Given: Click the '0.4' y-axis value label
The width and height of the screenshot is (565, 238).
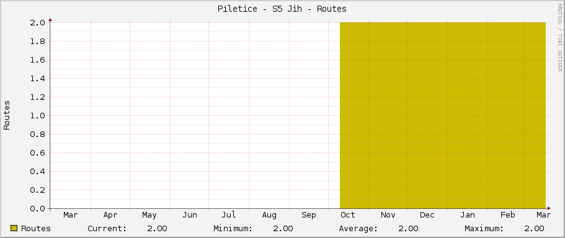Looking at the screenshot, I should tap(37, 172).
